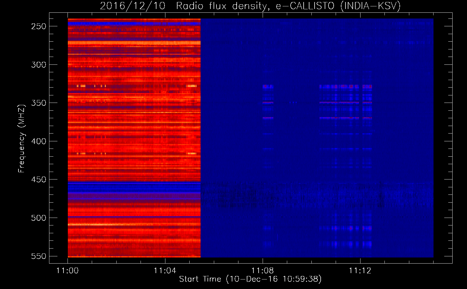Click the 11:00 time tick label
Viewport: 467px width, 289px height.
(67, 271)
